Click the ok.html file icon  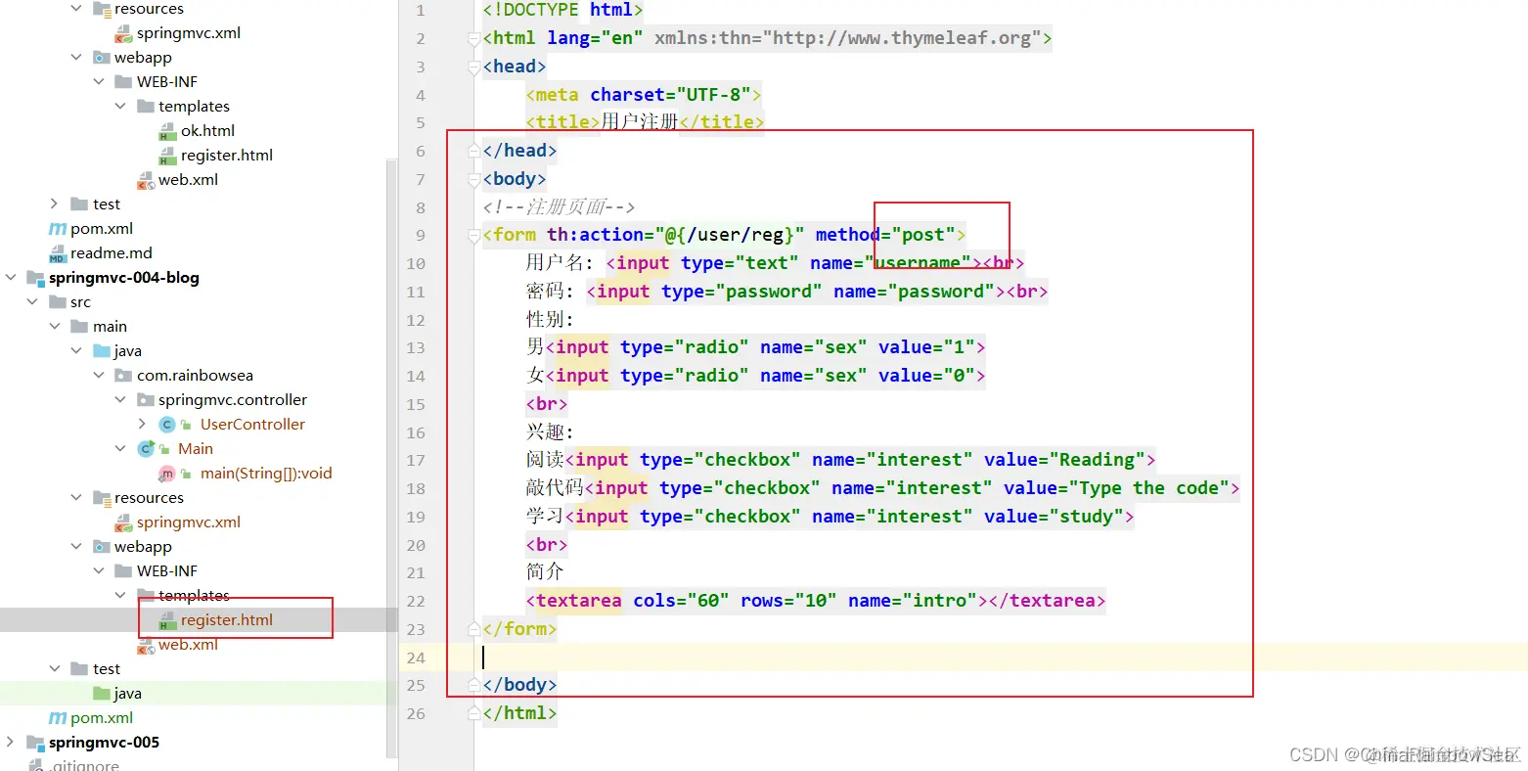167,131
